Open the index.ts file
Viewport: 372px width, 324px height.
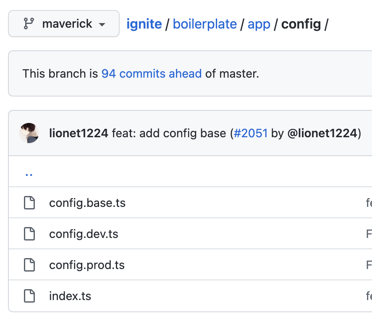pyautogui.click(x=70, y=296)
